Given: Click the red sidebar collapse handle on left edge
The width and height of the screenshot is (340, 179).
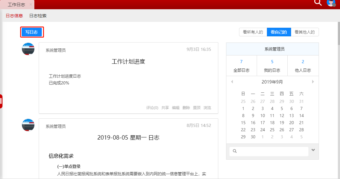Looking at the screenshot, I should point(1,101).
